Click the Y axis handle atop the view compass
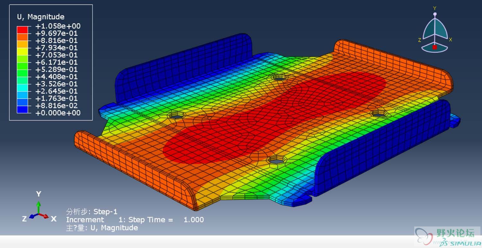482x248 pixels. click(435, 14)
